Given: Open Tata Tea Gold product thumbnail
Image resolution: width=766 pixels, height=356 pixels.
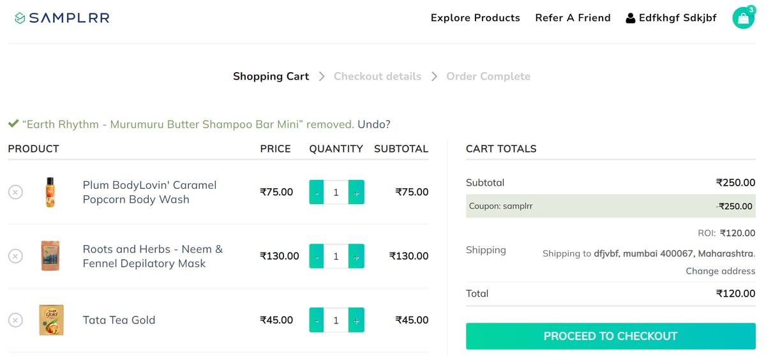Looking at the screenshot, I should point(51,320).
